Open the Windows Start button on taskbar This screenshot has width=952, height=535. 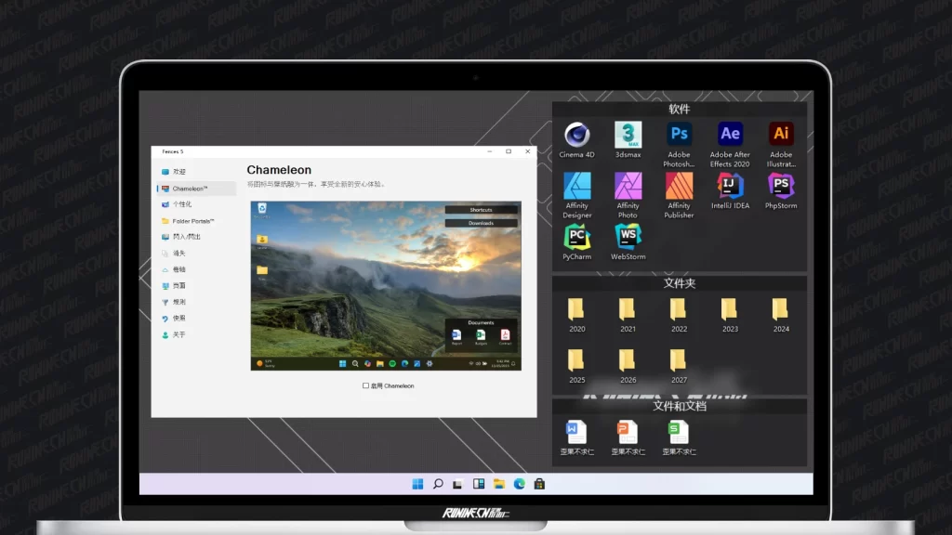point(417,484)
